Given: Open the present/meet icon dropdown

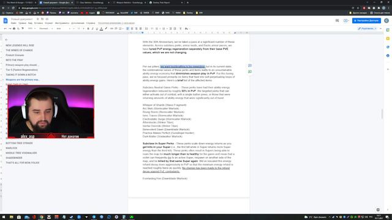Looking at the screenshot, I should tap(346, 21).
